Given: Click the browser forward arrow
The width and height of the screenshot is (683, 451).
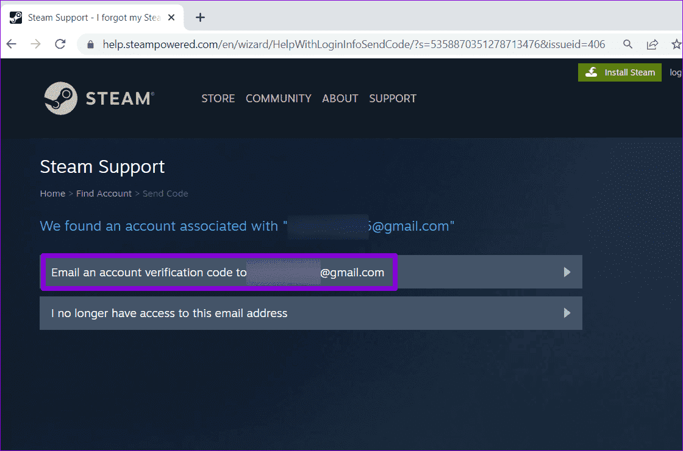Looking at the screenshot, I should pos(36,44).
